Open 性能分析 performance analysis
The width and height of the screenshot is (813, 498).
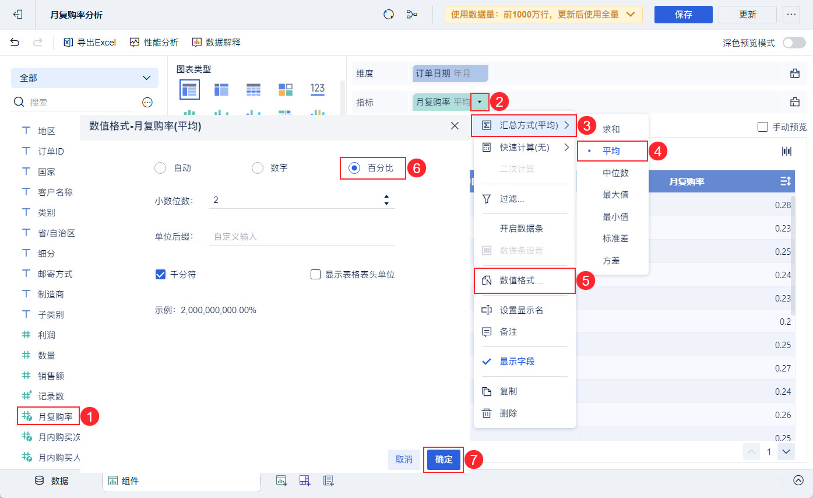[154, 42]
